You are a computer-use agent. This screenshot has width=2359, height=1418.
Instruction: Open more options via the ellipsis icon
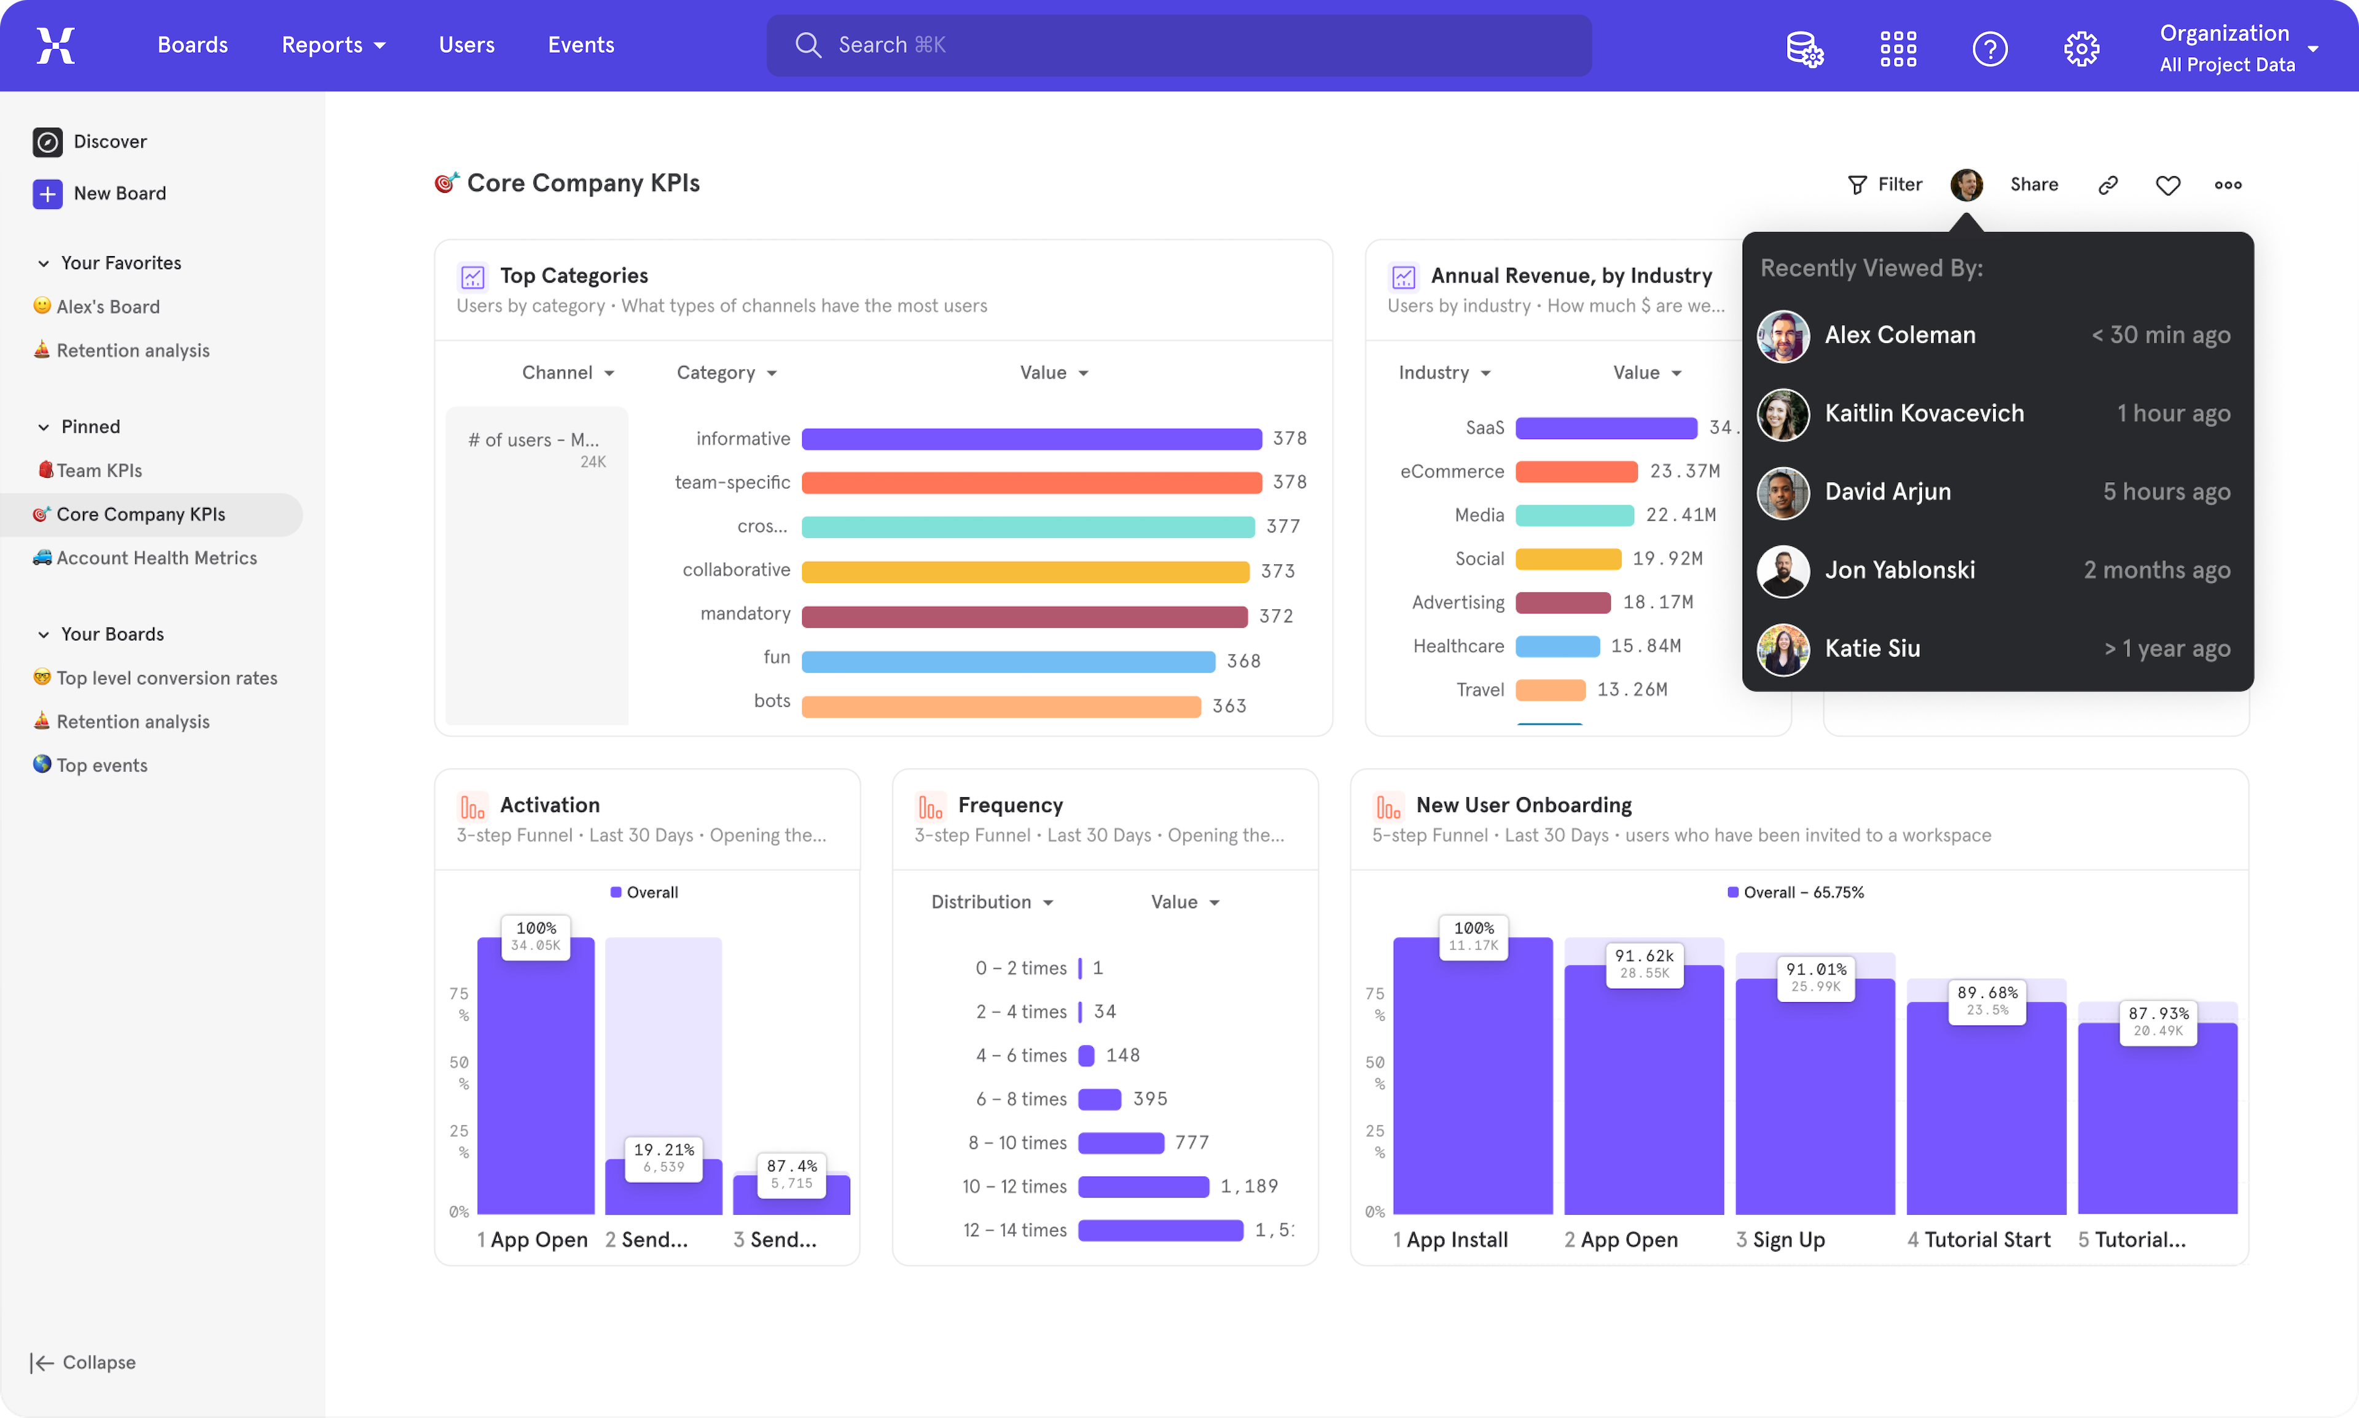coord(2227,184)
